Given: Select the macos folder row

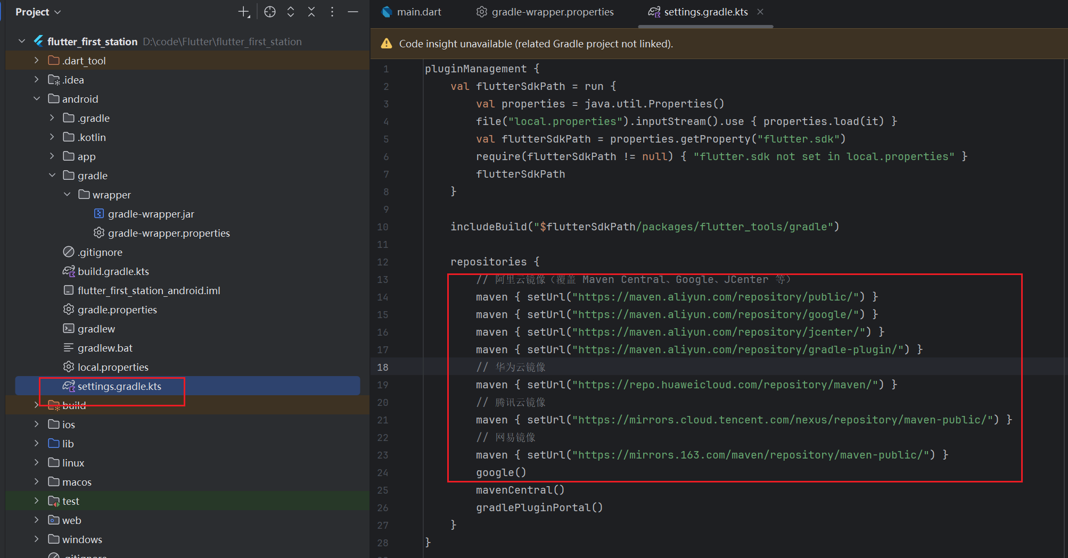Looking at the screenshot, I should (187, 481).
